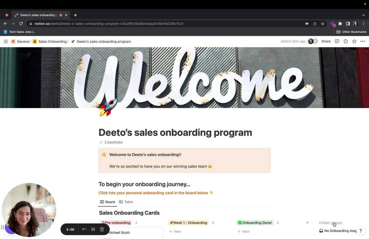
Task: Click the page collaborator avatars
Action: point(313,41)
